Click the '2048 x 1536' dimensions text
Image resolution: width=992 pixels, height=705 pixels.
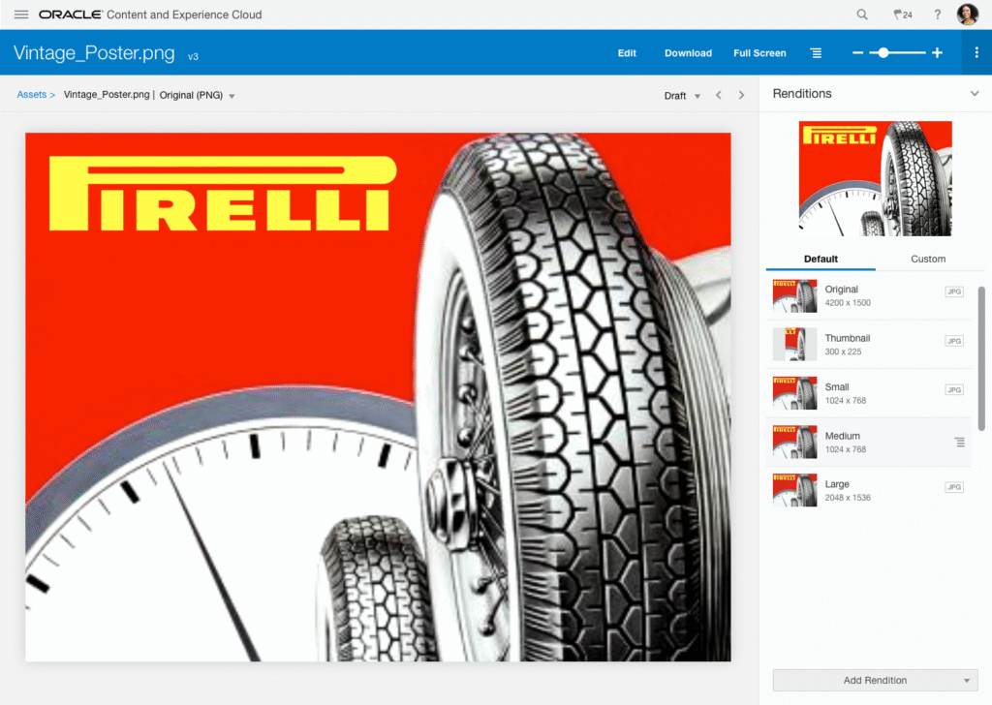(x=848, y=498)
